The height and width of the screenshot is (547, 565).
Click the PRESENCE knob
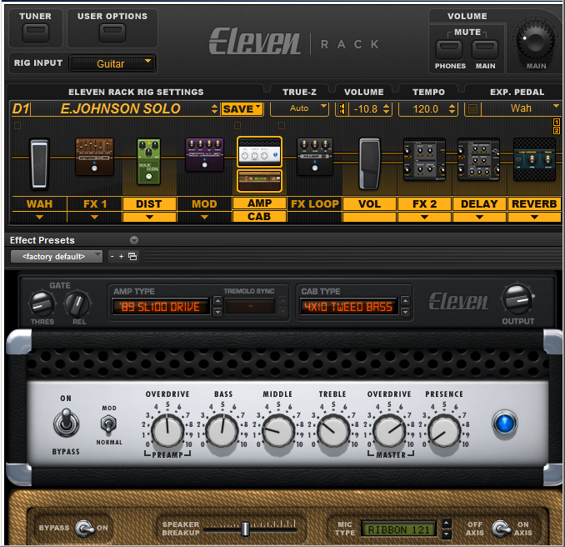tap(444, 430)
